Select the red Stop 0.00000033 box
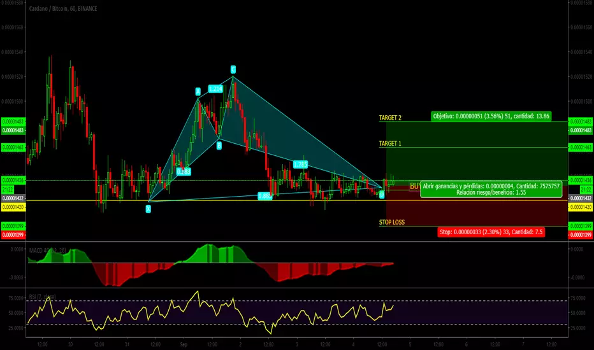 click(491, 232)
